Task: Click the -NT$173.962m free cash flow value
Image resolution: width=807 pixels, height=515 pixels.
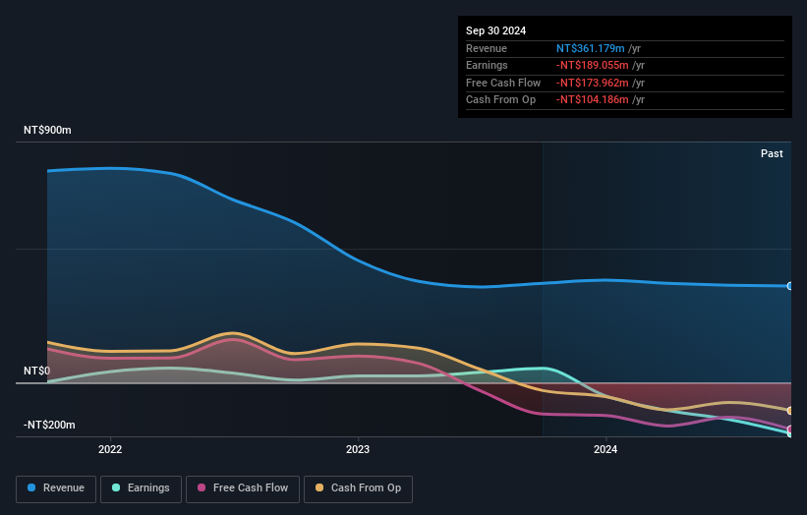Action: point(593,83)
